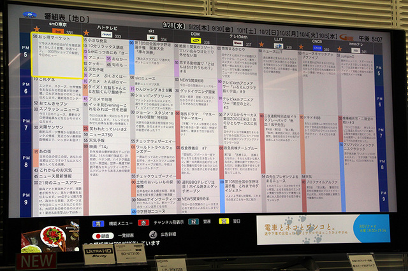This screenshot has width=408, height=271.
Task: Select the 板倉郡備店 #7 program
Action: tap(197, 161)
